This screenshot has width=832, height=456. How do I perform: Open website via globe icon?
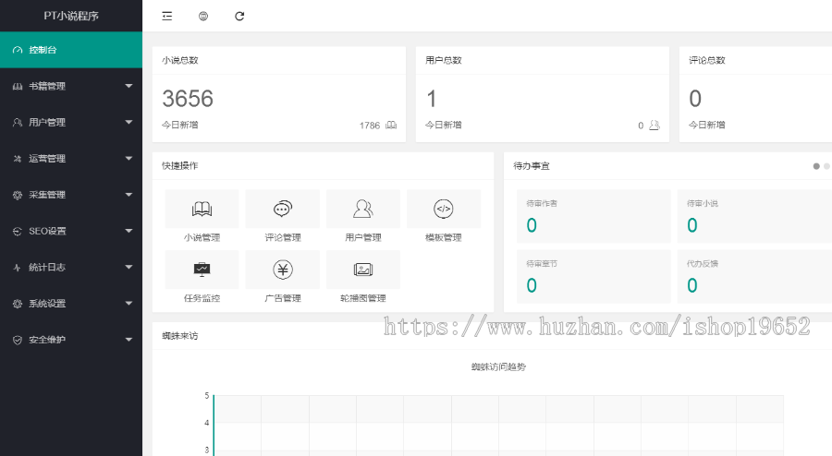pos(203,16)
